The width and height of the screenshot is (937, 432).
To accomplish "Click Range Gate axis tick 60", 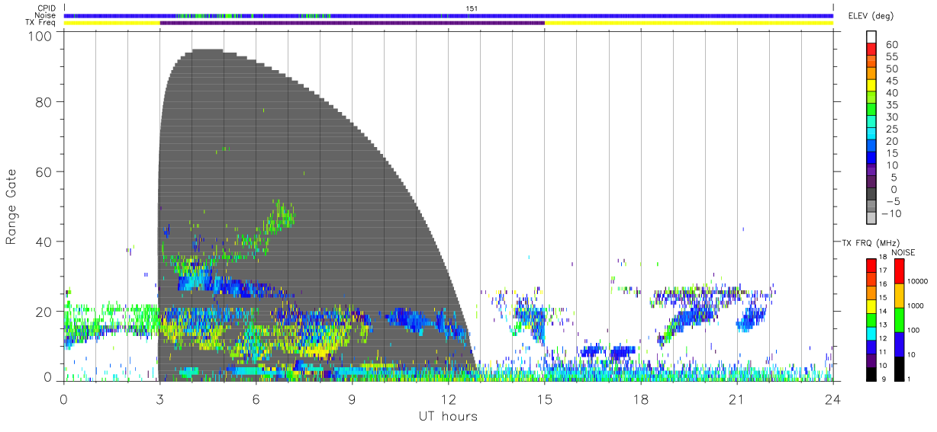I will click(x=43, y=171).
